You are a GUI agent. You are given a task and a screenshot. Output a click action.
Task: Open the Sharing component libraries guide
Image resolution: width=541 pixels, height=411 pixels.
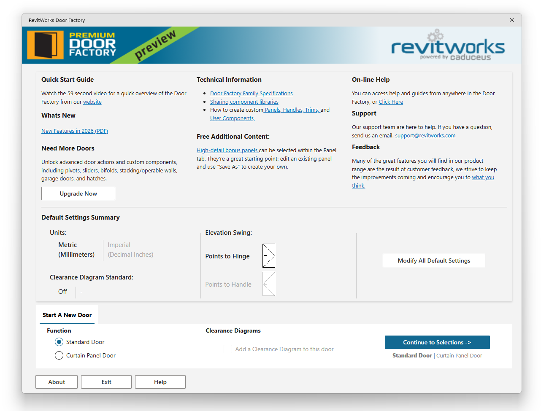point(244,102)
